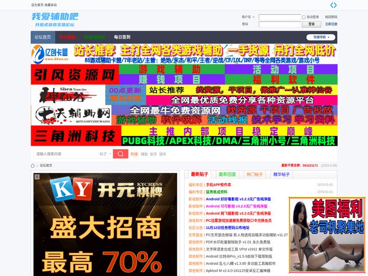Switch to the 热门帖子 tab
The width and height of the screenshot is (368, 276).
click(x=255, y=174)
